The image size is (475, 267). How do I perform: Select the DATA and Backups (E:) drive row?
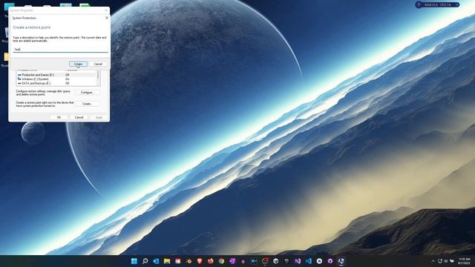pyautogui.click(x=56, y=83)
